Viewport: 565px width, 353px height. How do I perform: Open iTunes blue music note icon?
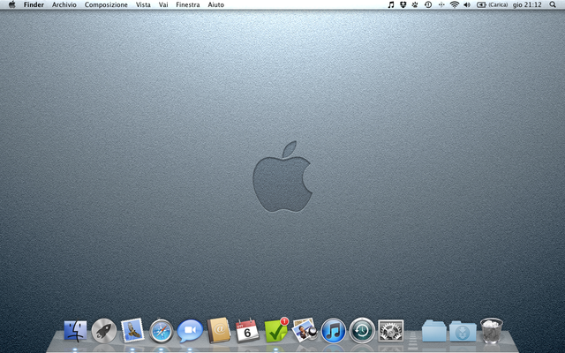click(x=334, y=331)
